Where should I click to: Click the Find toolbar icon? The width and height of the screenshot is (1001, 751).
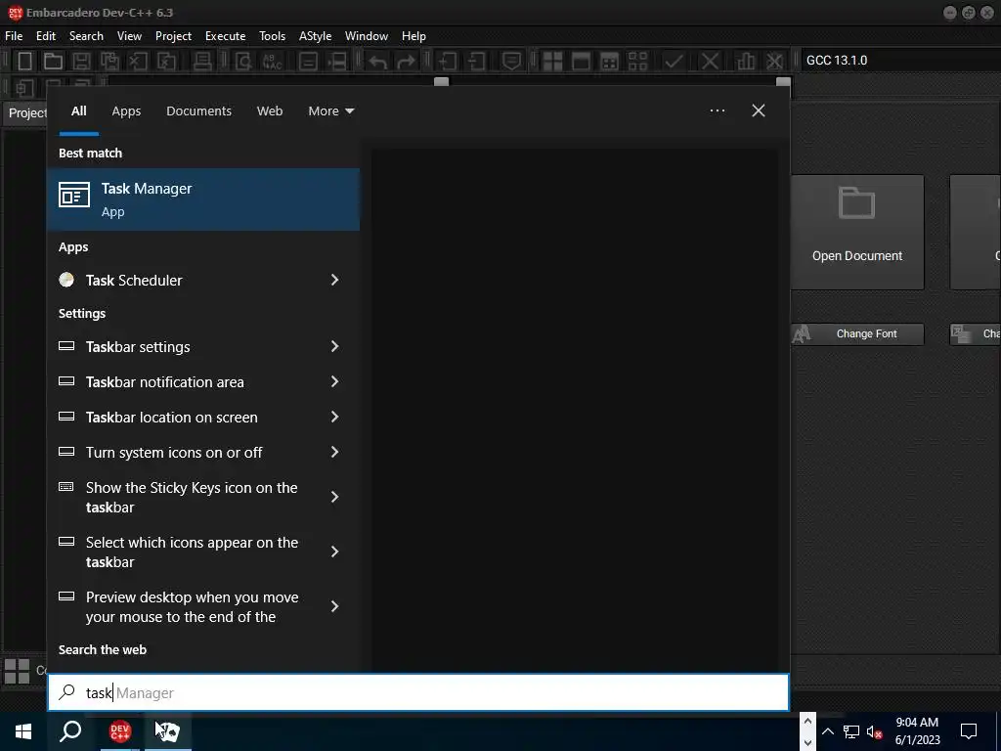click(x=243, y=62)
